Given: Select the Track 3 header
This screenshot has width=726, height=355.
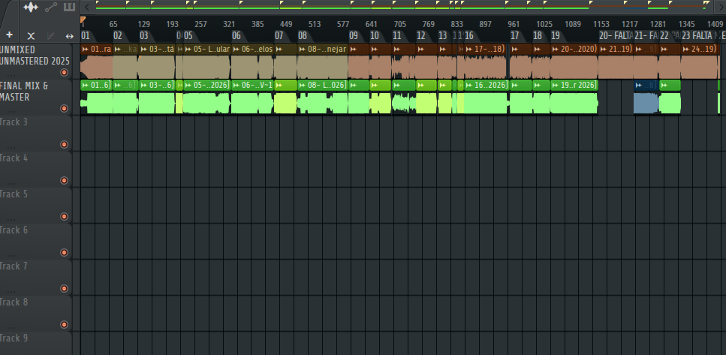Looking at the screenshot, I should (35, 134).
